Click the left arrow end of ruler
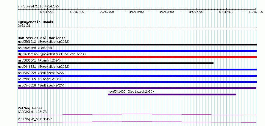Viewport: 265px width, 126px height. [18, 10]
